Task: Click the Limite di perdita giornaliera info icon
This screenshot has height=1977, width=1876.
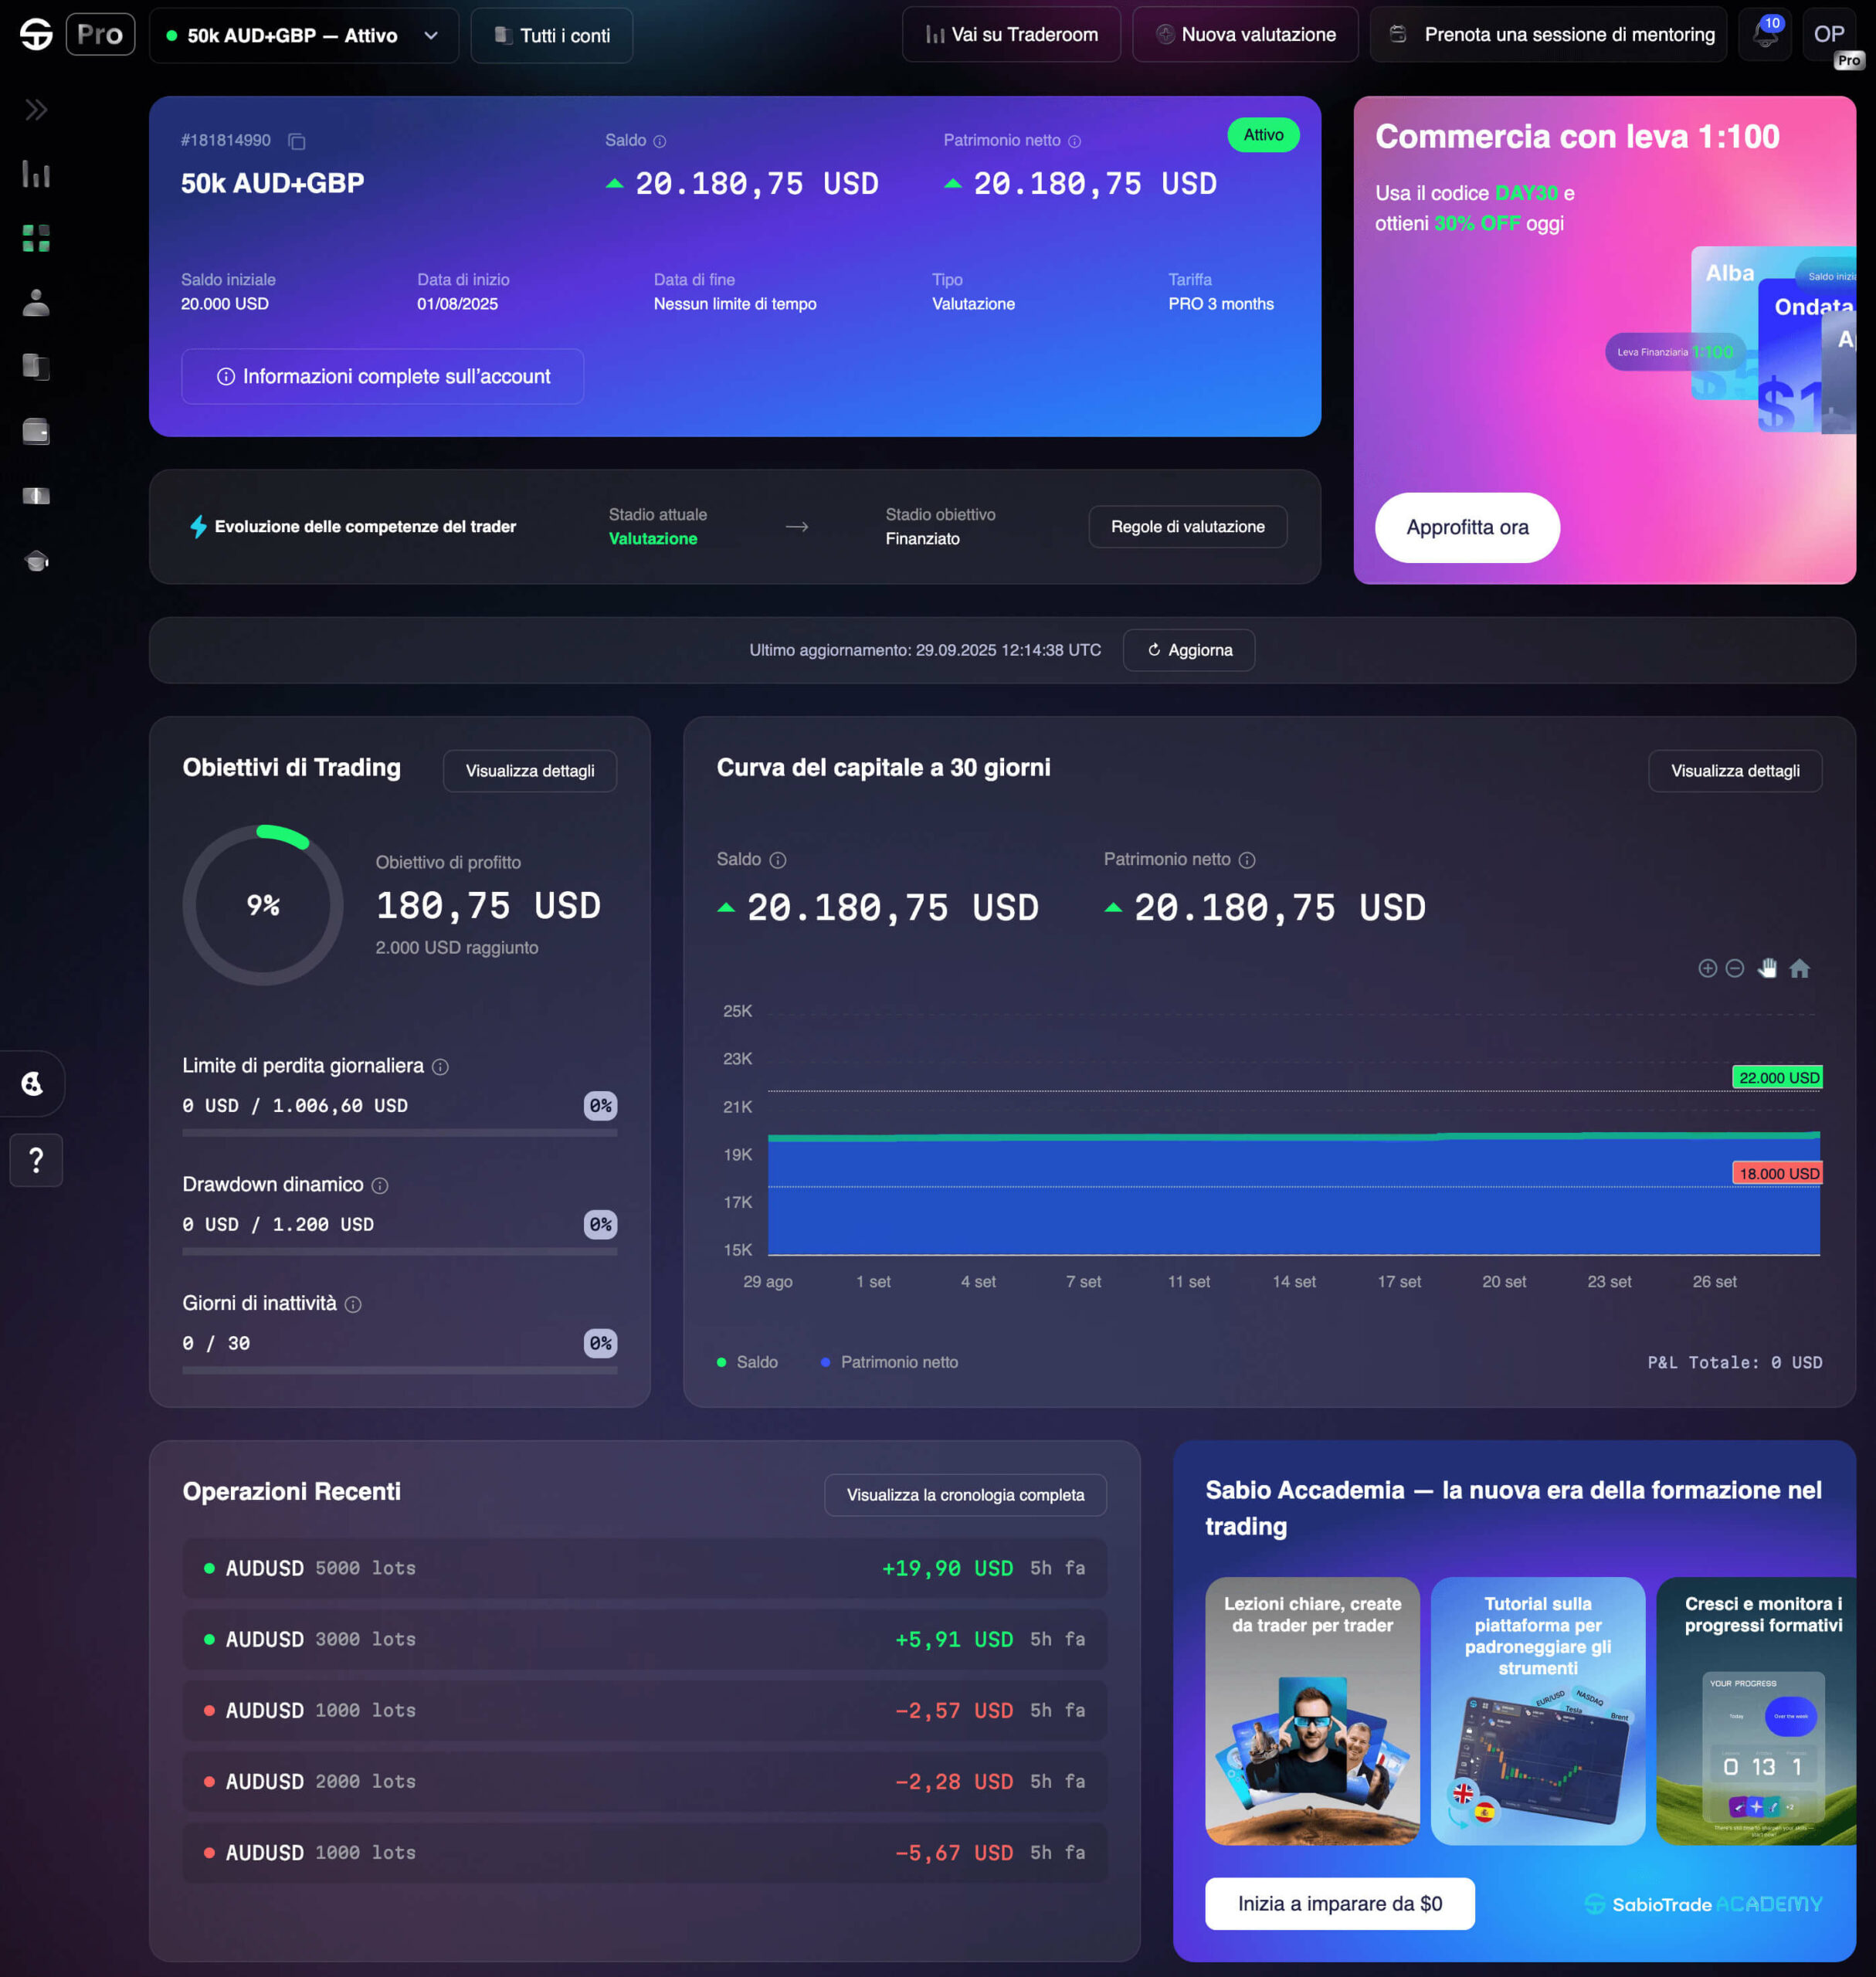Action: (x=440, y=1067)
